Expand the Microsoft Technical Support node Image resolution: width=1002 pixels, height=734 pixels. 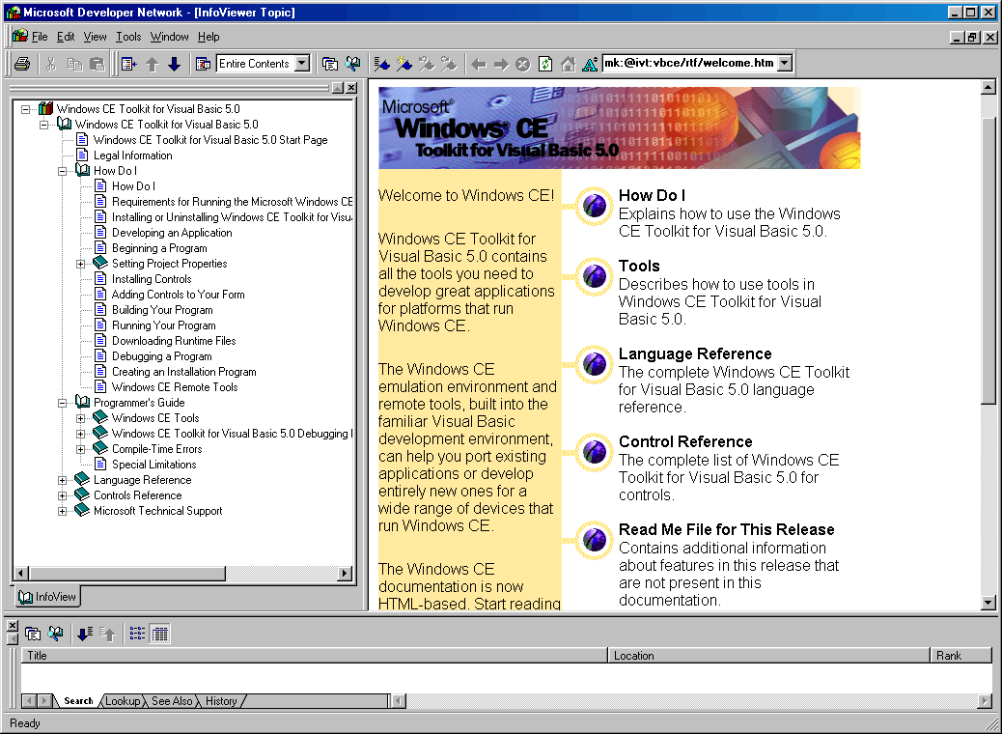62,511
